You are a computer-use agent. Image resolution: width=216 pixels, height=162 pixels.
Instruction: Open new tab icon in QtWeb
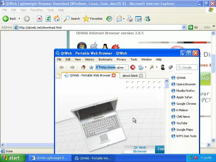58,76
